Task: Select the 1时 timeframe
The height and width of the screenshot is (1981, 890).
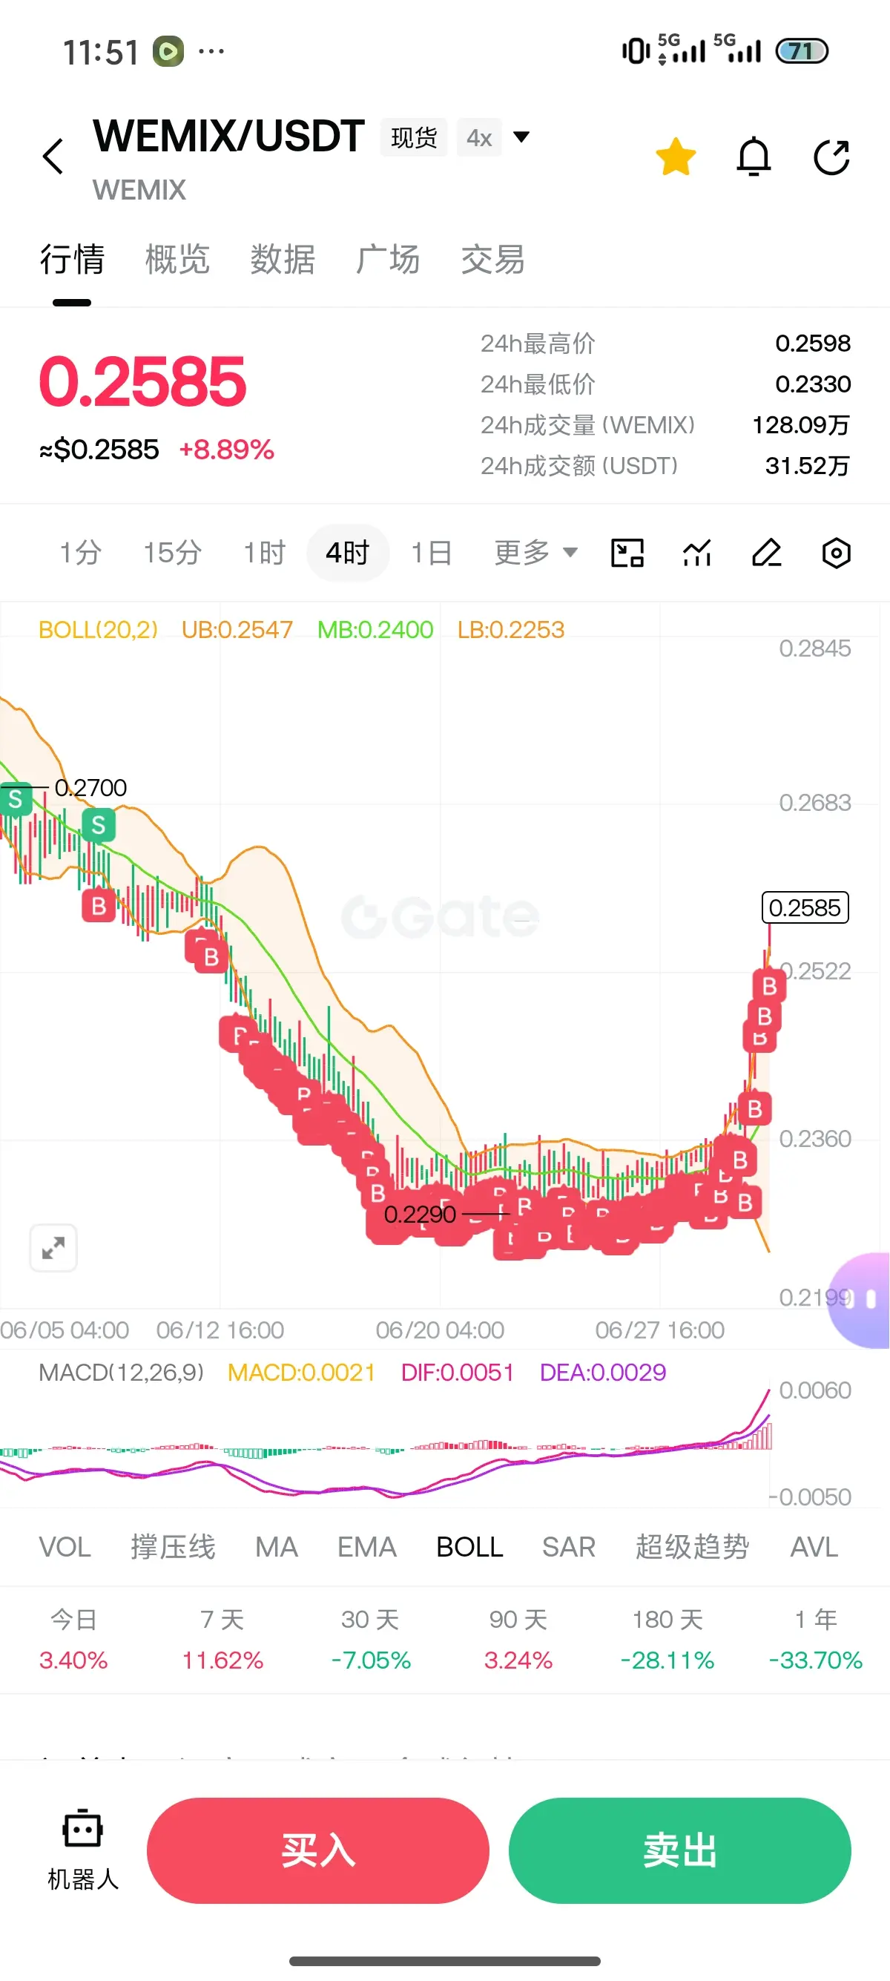Action: [264, 552]
